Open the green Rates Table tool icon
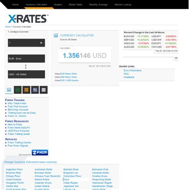Screen dimensions: 190x190 click(x=18, y=90)
